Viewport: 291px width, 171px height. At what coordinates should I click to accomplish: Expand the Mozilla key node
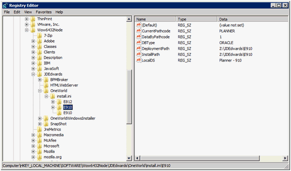pyautogui.click(x=33, y=152)
